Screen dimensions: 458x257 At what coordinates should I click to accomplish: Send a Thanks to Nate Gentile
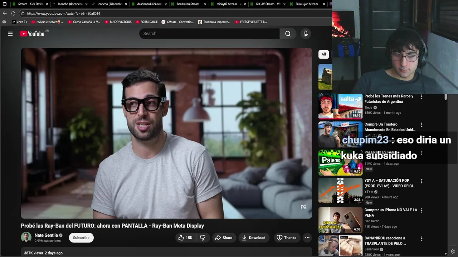click(286, 238)
